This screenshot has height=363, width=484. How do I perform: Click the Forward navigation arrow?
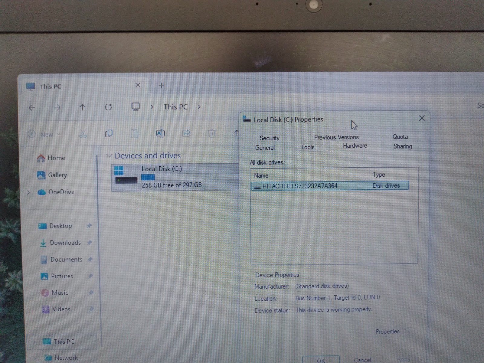(57, 107)
